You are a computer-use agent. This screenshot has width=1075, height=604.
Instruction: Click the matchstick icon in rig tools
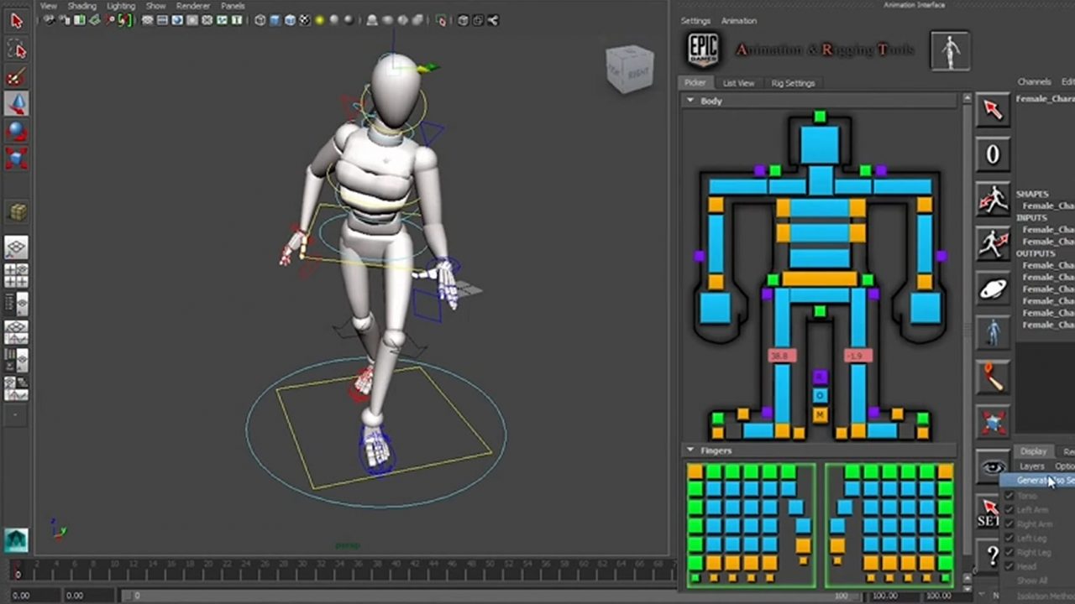pyautogui.click(x=993, y=377)
